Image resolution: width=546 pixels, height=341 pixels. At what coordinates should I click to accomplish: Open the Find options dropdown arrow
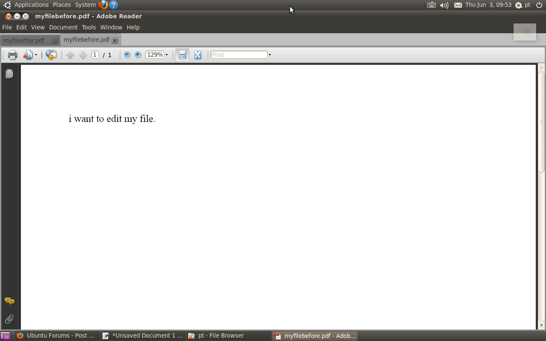pyautogui.click(x=270, y=55)
